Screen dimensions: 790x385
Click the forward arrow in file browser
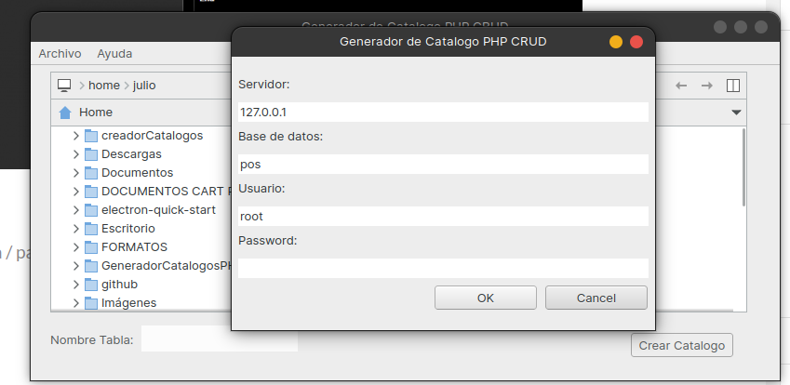pyautogui.click(x=707, y=86)
